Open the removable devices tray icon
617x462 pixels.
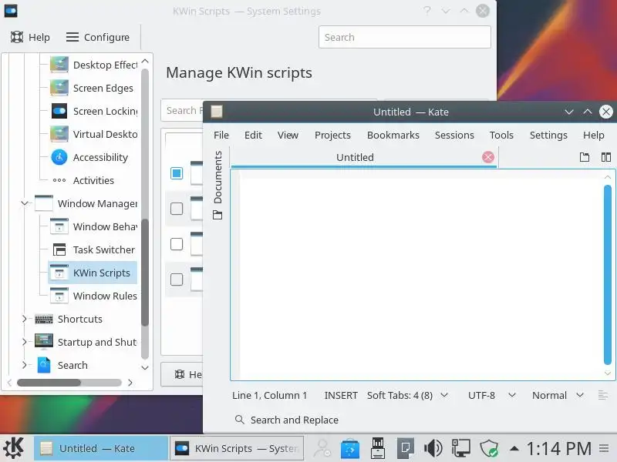(x=378, y=448)
